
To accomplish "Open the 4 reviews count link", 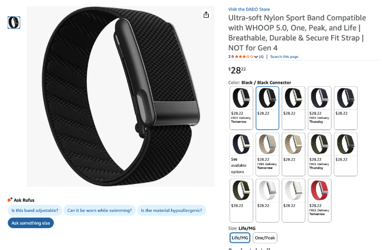I will pos(261,57).
